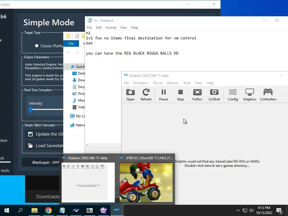Viewport: 288px width, 216px height.
Task: Open the Dolphin Tools menu
Action: (x=187, y=83)
